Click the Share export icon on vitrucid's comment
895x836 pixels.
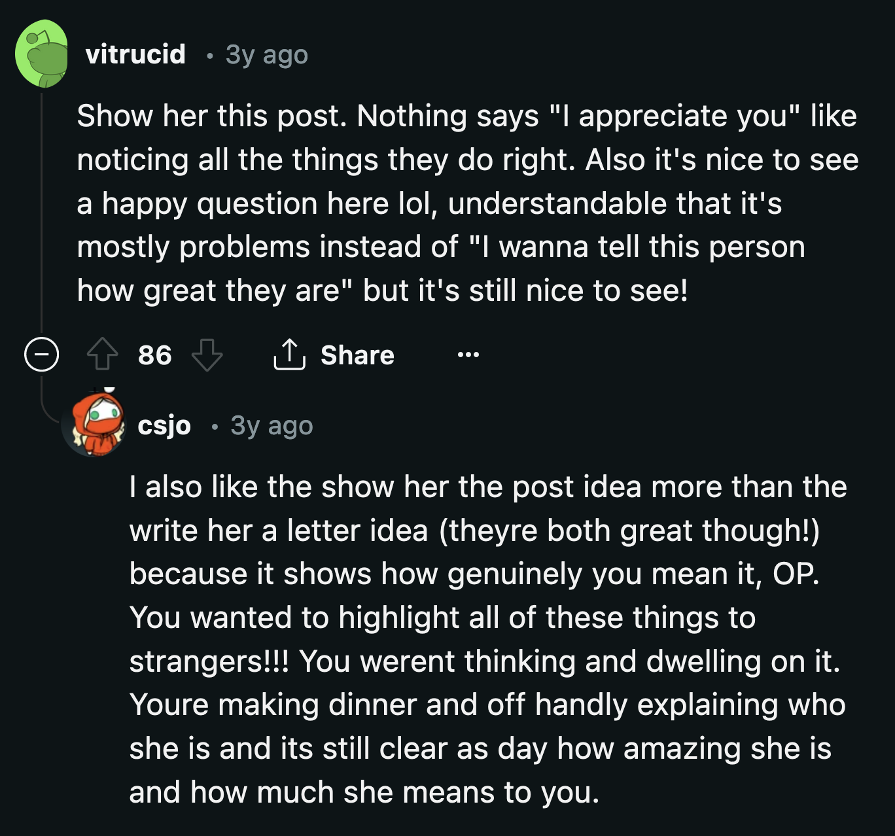point(290,355)
